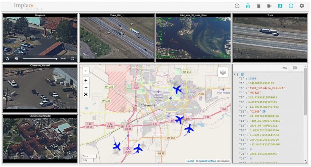Click the teal unlock padlock icon

(x=248, y=6)
